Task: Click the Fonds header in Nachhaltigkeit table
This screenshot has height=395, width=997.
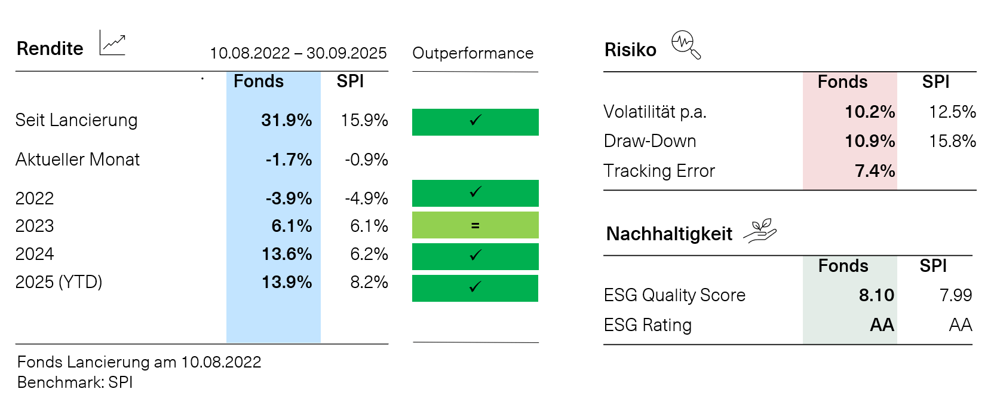Action: 843,266
